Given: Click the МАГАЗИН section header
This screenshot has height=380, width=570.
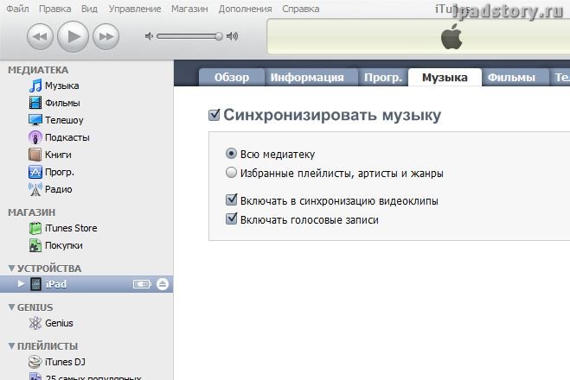Looking at the screenshot, I should click(32, 212).
